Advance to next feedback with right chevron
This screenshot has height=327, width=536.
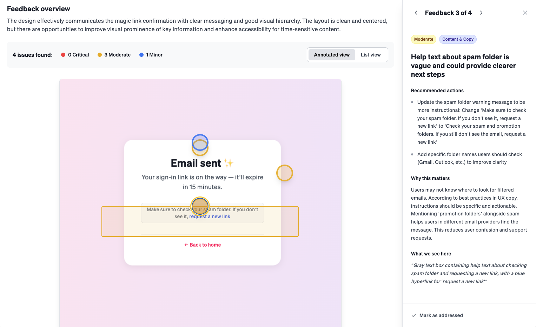pos(481,13)
